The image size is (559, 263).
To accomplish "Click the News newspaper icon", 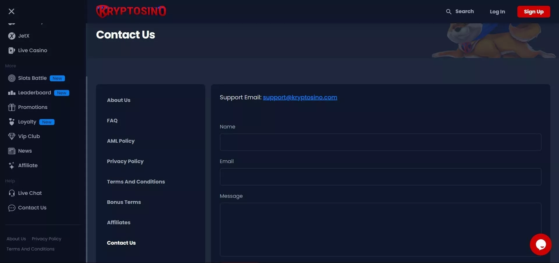I will 12,151.
